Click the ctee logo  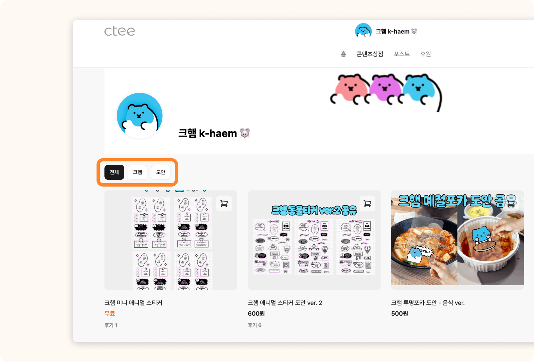tap(119, 31)
